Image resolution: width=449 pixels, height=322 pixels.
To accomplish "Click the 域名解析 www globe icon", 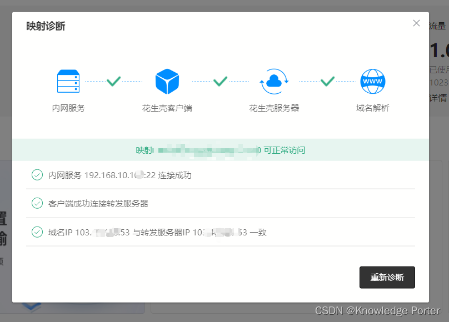I will tap(372, 82).
